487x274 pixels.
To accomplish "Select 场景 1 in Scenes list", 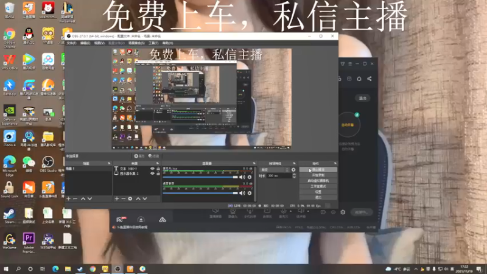I will pyautogui.click(x=88, y=169).
